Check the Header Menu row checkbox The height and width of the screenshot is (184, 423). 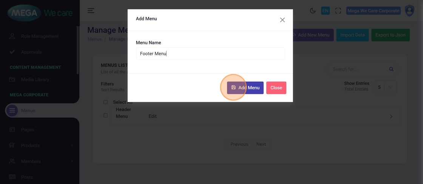click(x=105, y=115)
